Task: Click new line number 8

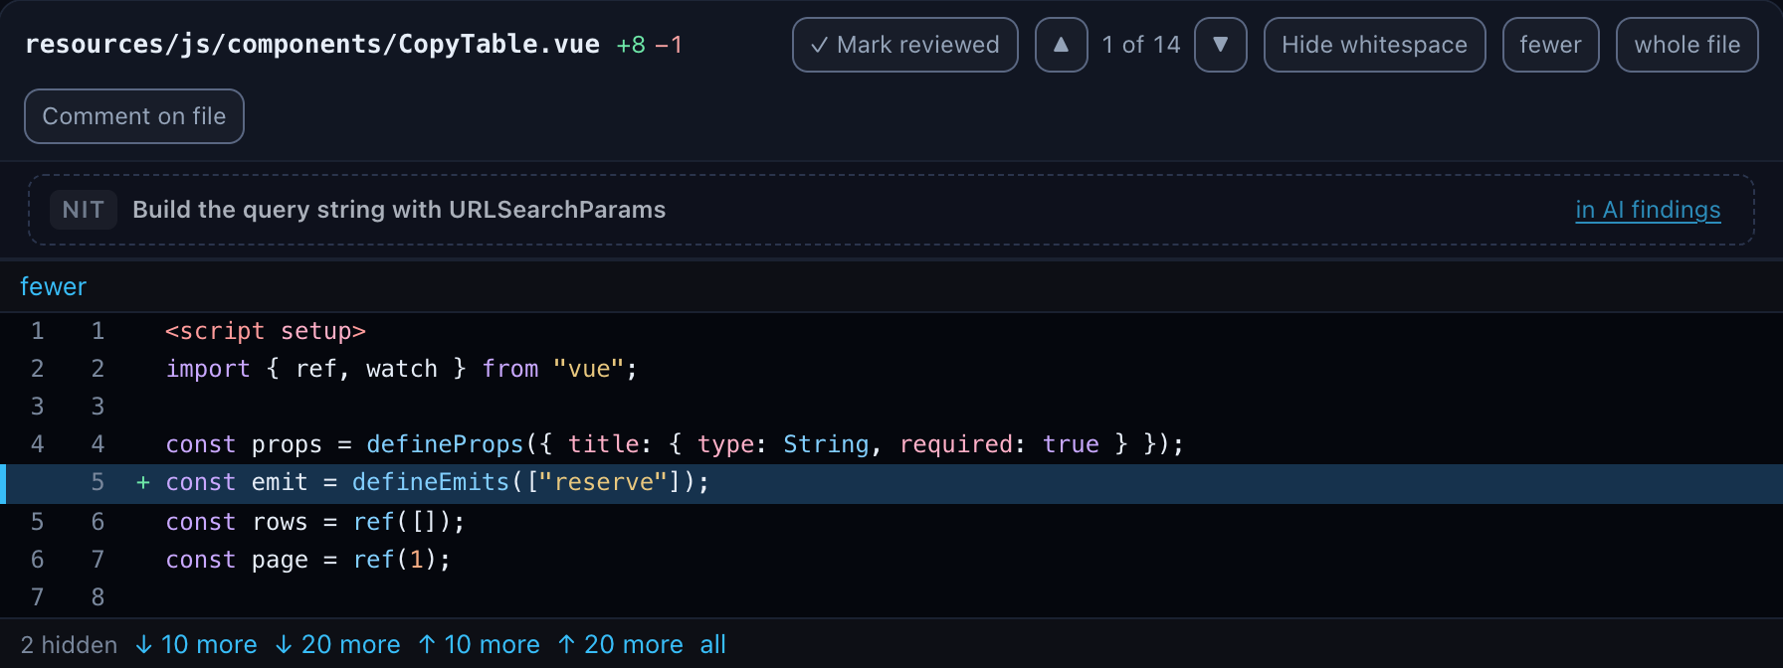Action: click(x=98, y=597)
